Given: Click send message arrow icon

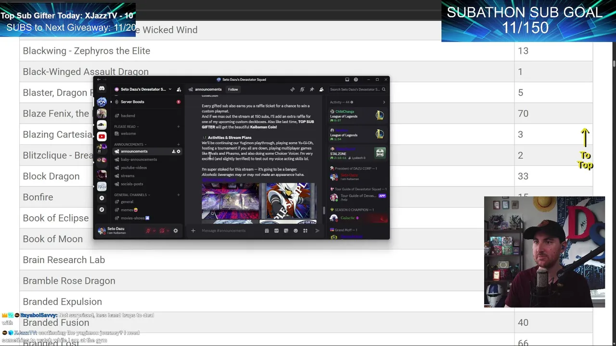Looking at the screenshot, I should (317, 231).
